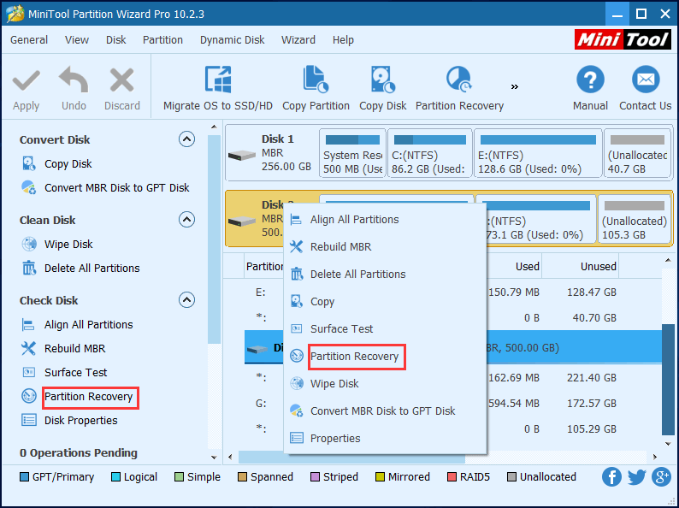
Task: Open the Dynamic Disk menu
Action: [x=232, y=40]
